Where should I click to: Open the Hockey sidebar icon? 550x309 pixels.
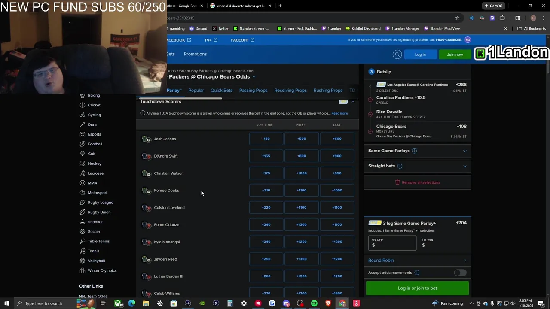[x=82, y=164]
